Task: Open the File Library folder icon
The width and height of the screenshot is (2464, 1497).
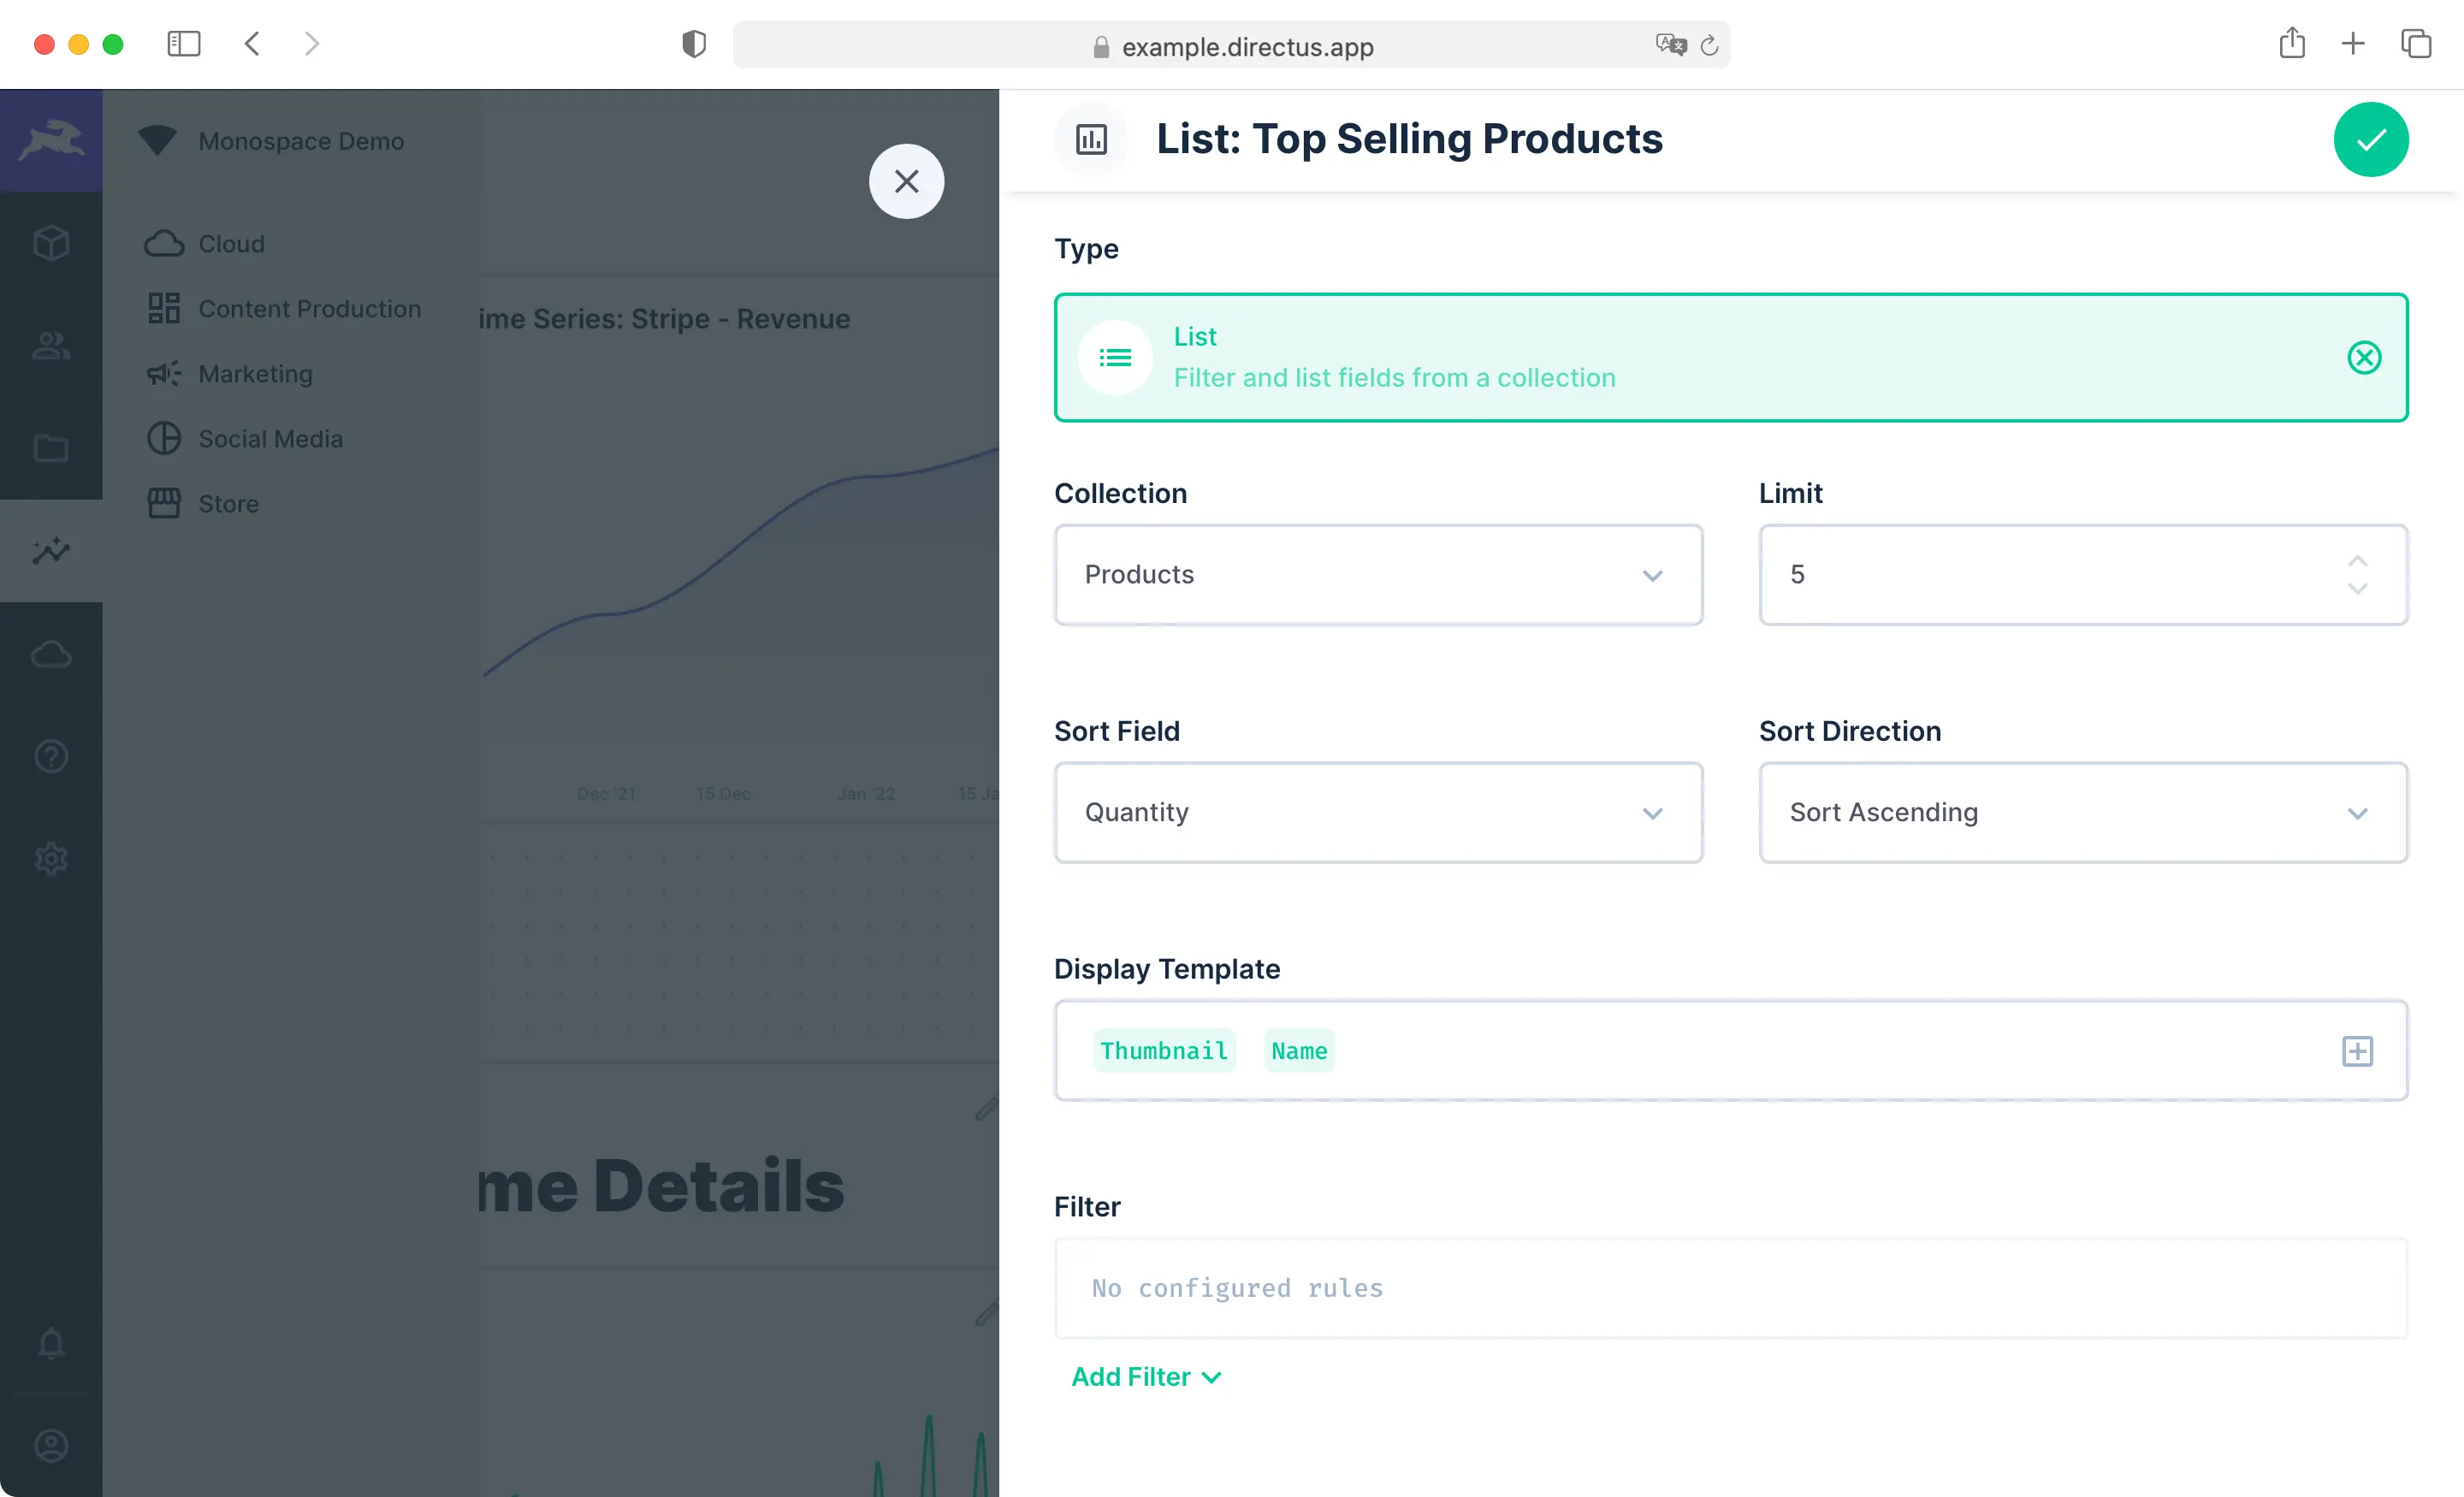Action: [x=51, y=448]
